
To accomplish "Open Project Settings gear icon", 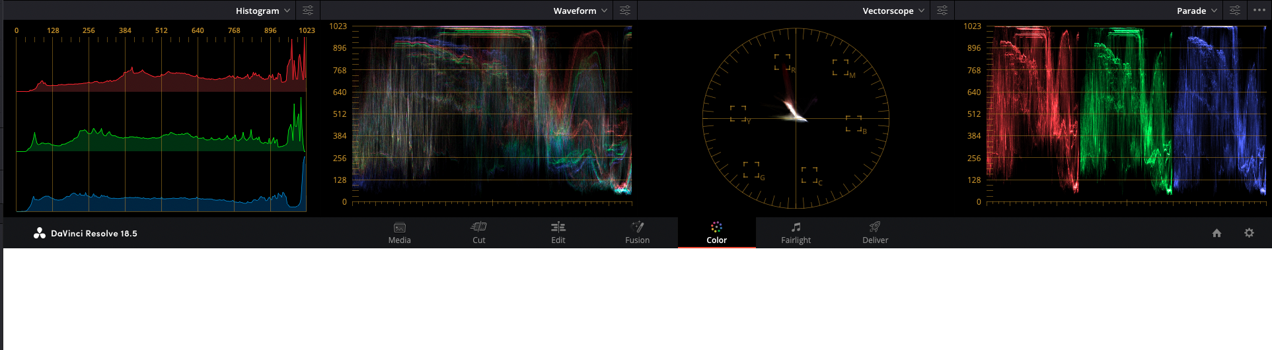I will point(1249,233).
